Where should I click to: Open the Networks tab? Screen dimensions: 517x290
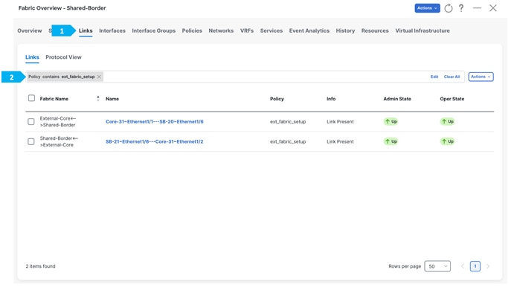pyautogui.click(x=221, y=30)
